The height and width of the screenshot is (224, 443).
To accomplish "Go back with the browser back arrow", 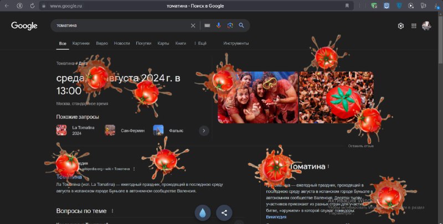I will coord(7,6).
